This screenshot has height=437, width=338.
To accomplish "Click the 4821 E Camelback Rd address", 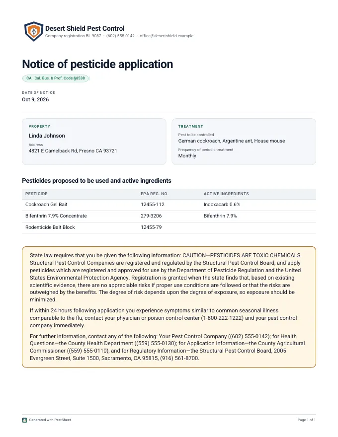I will 73,151.
